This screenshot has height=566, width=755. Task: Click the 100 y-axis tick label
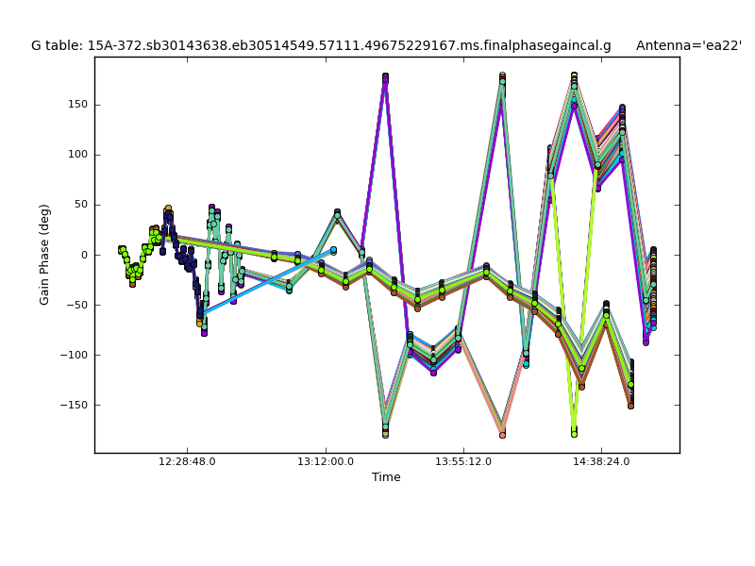pyautogui.click(x=76, y=155)
